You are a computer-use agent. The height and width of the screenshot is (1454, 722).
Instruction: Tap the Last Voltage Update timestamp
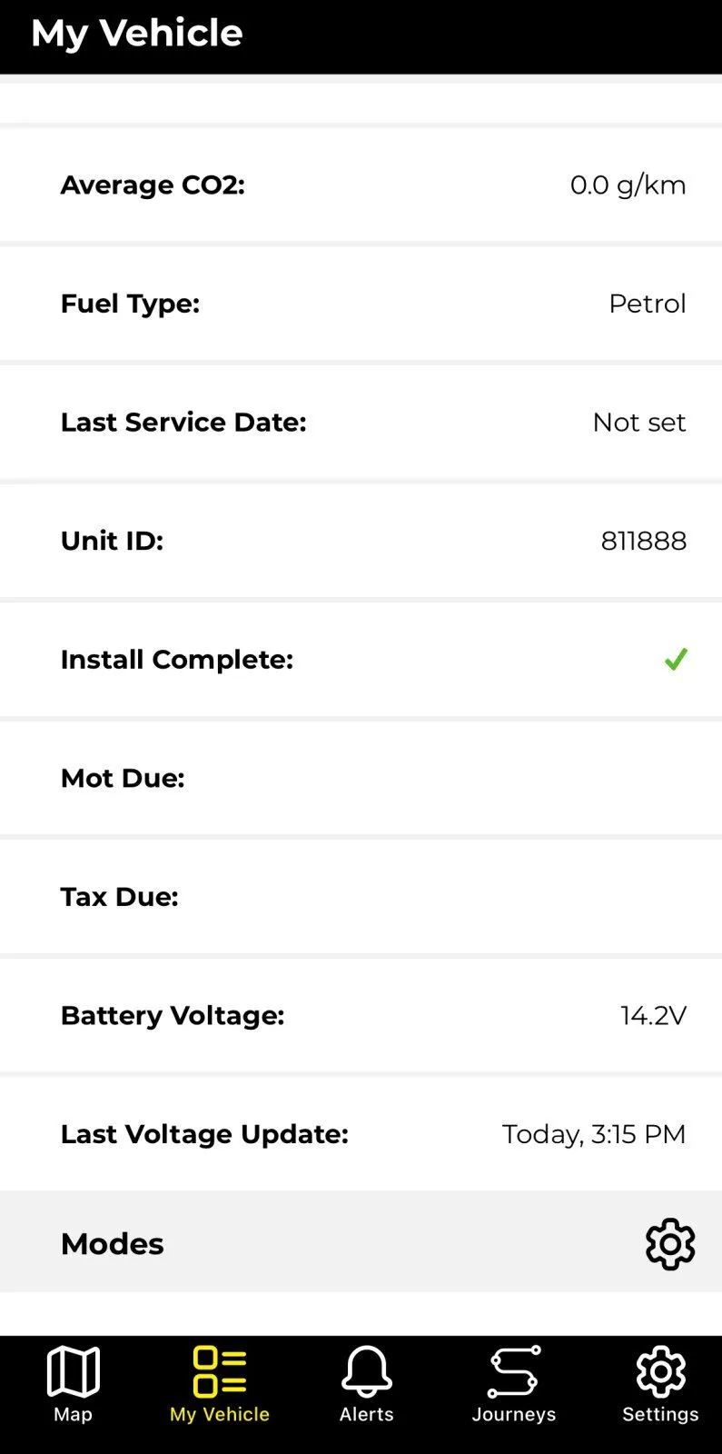pyautogui.click(x=593, y=1134)
